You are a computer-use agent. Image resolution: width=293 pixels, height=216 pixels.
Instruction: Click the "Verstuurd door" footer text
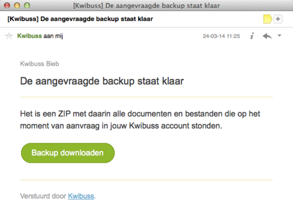pos(43,196)
